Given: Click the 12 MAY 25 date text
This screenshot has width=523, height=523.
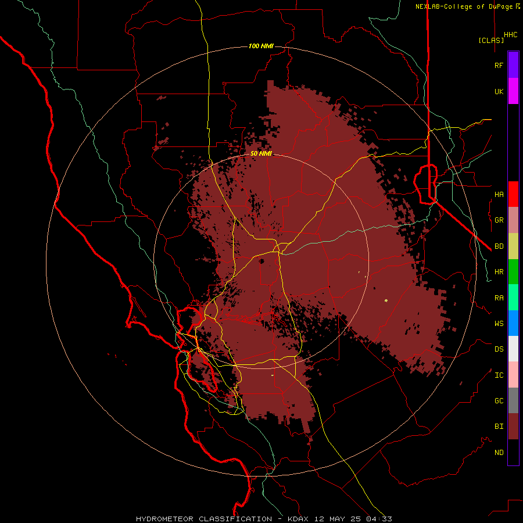Looking at the screenshot, I should (340, 519).
